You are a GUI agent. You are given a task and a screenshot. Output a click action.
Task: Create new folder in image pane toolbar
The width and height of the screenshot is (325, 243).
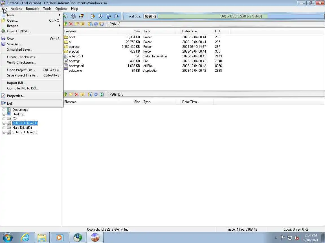pos(77,24)
